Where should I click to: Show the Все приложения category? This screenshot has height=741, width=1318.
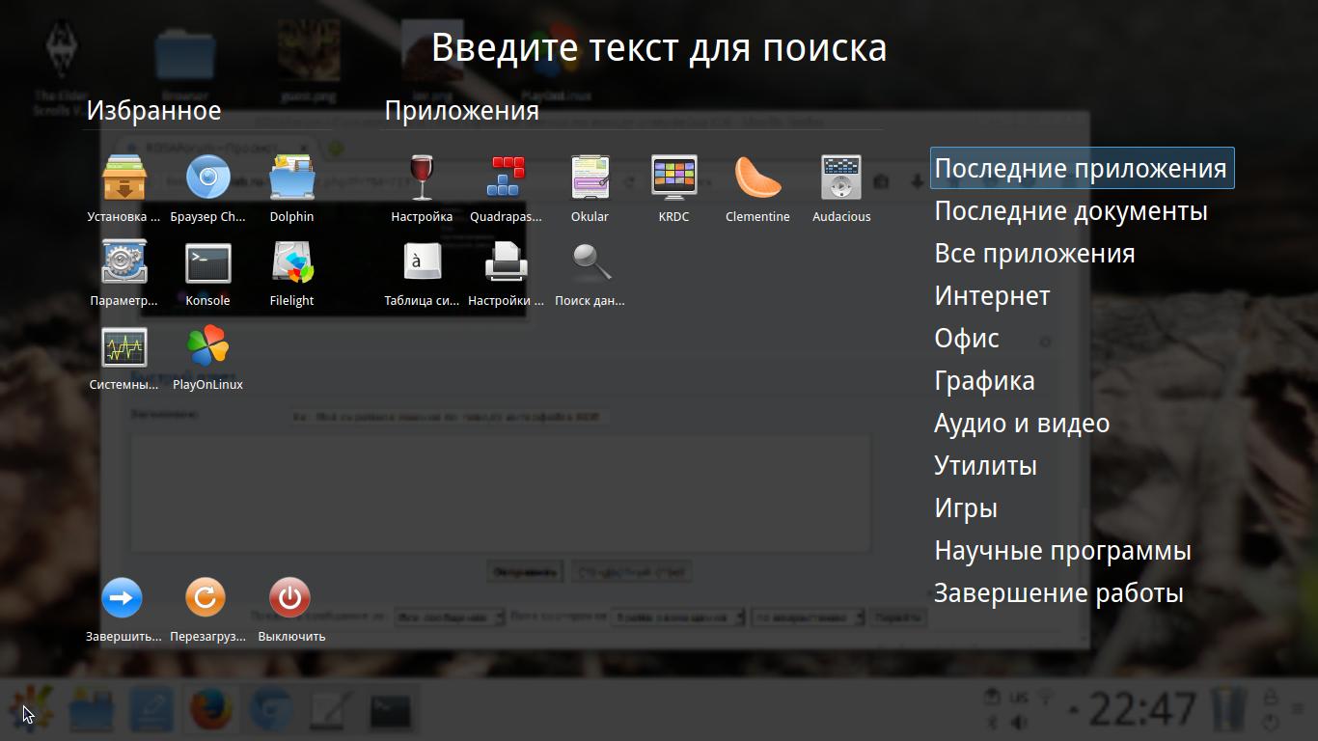pos(1034,254)
